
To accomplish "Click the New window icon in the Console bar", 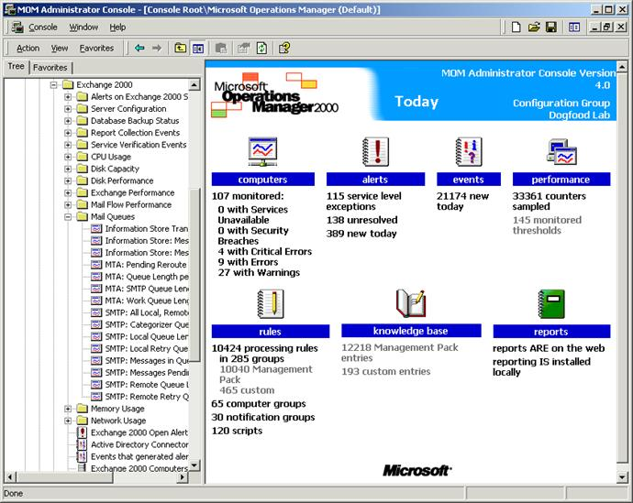I will click(574, 27).
